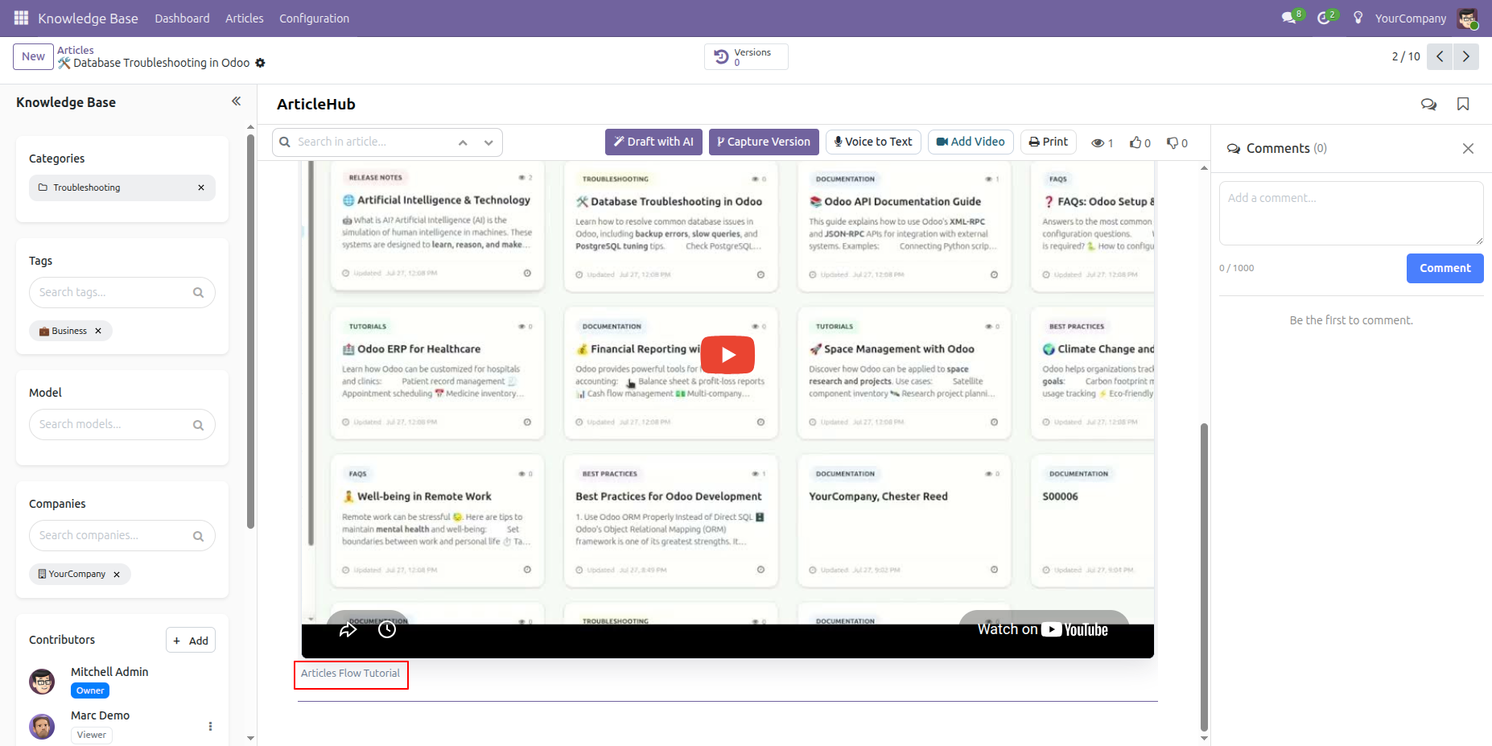Click the search companies magnifier icon
The width and height of the screenshot is (1492, 746).
[198, 536]
